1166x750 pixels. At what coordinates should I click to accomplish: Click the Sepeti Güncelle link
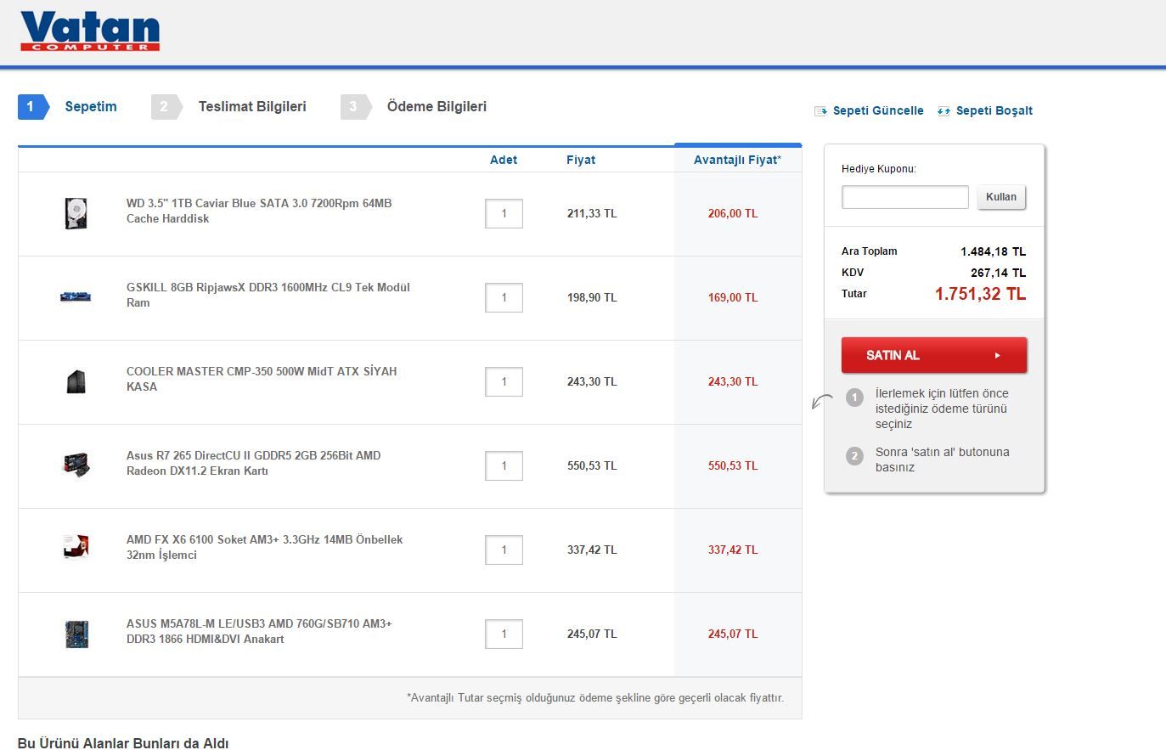(878, 110)
